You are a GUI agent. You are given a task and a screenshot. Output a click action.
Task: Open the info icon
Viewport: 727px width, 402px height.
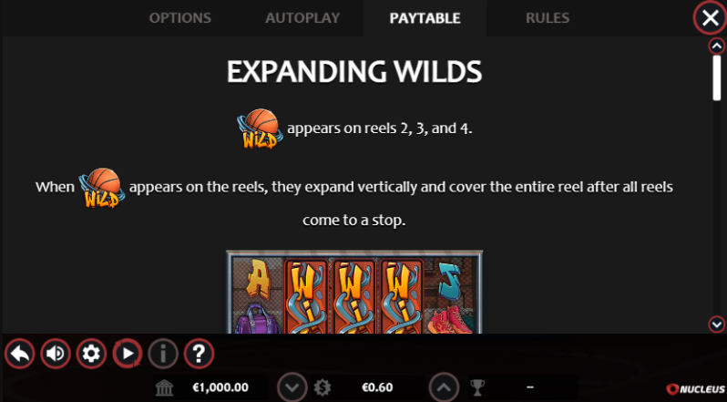[163, 354]
